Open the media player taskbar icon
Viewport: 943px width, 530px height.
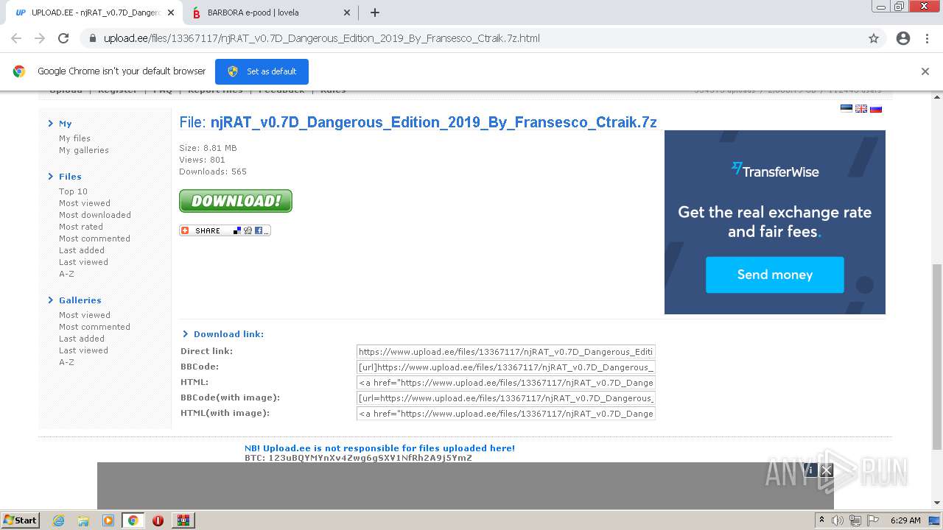click(108, 520)
